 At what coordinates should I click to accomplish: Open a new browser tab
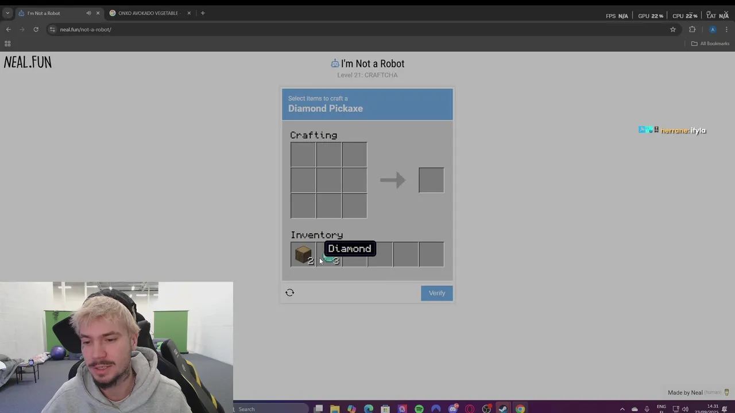(x=203, y=13)
